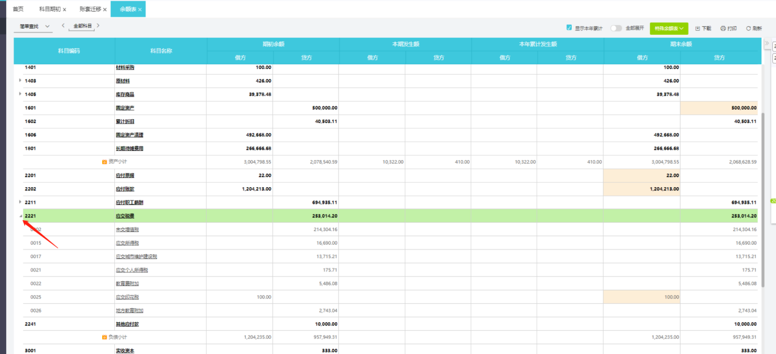The width and height of the screenshot is (776, 354).
Task: Select account code 1601 cell
Action: [x=68, y=108]
